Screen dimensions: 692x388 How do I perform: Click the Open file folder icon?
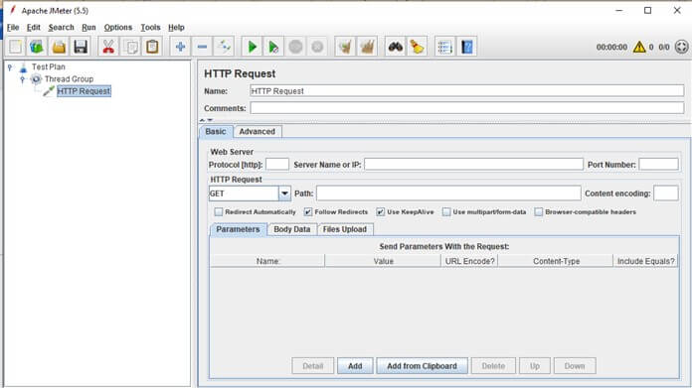[x=59, y=47]
